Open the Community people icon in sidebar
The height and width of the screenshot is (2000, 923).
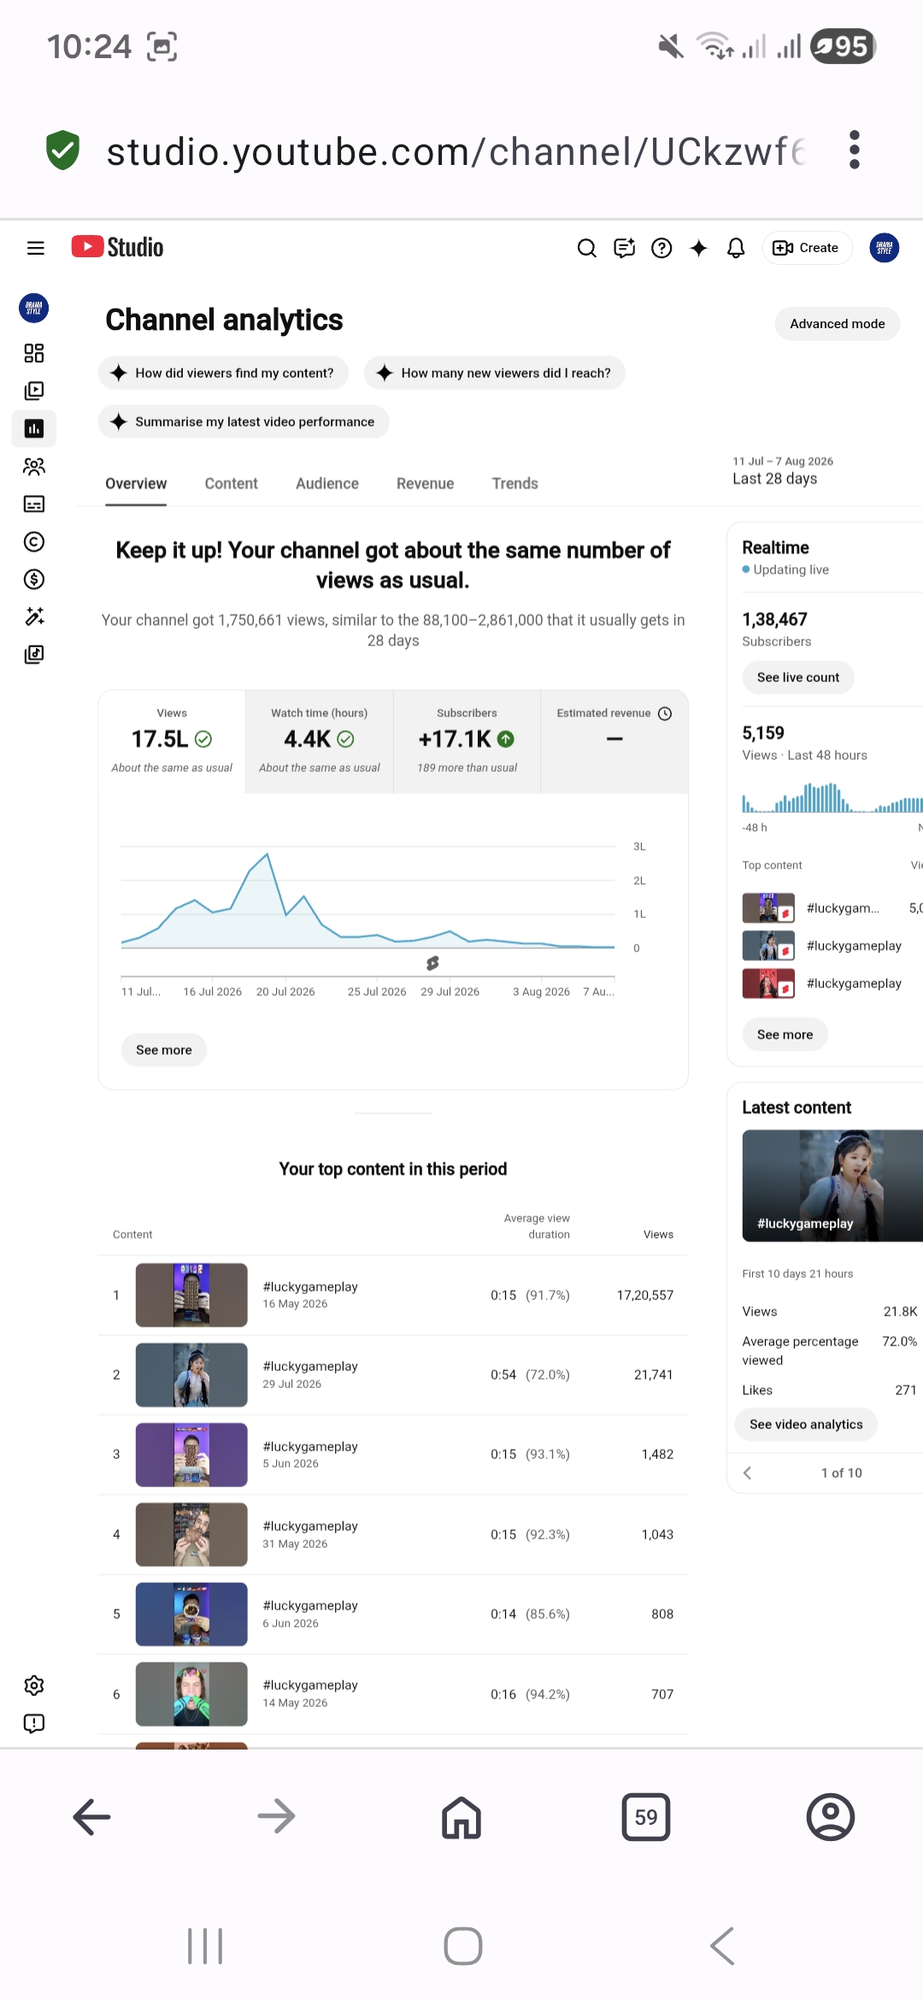[x=34, y=466]
